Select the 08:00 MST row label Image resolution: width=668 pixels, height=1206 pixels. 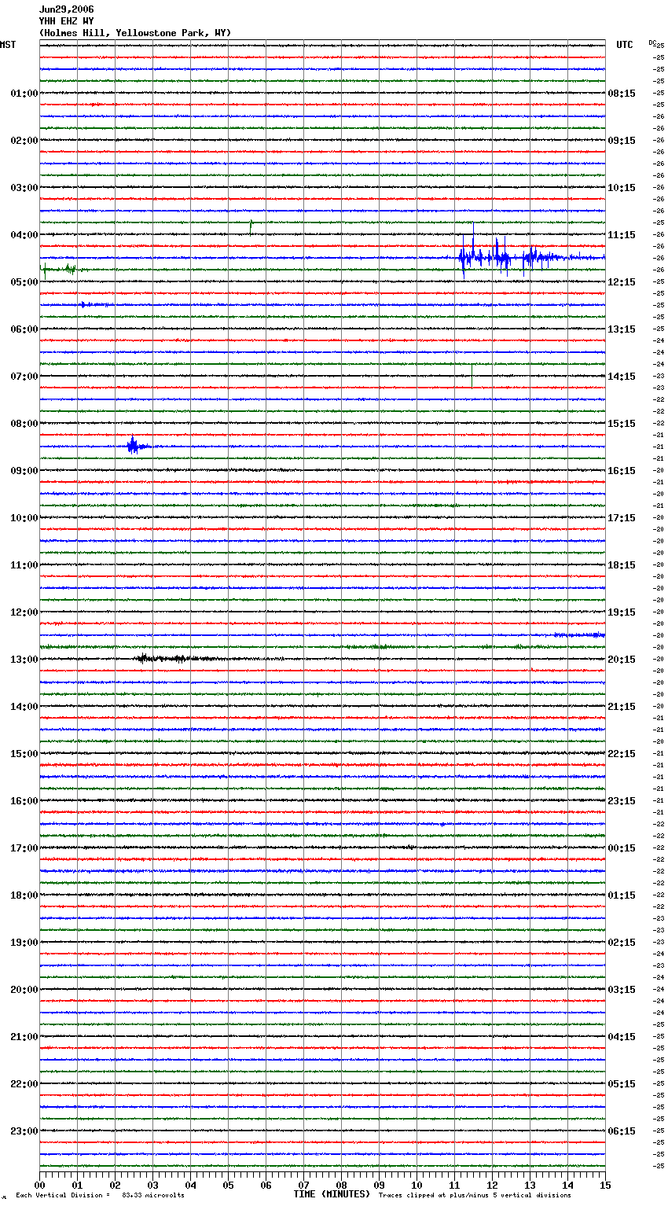pyautogui.click(x=24, y=424)
